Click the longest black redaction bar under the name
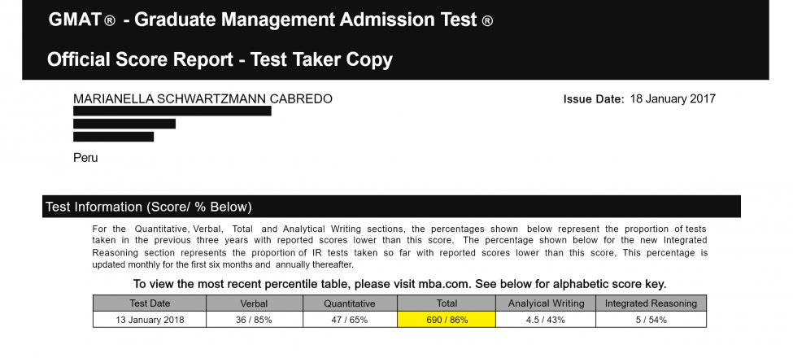This screenshot has height=358, width=793. coord(172,111)
